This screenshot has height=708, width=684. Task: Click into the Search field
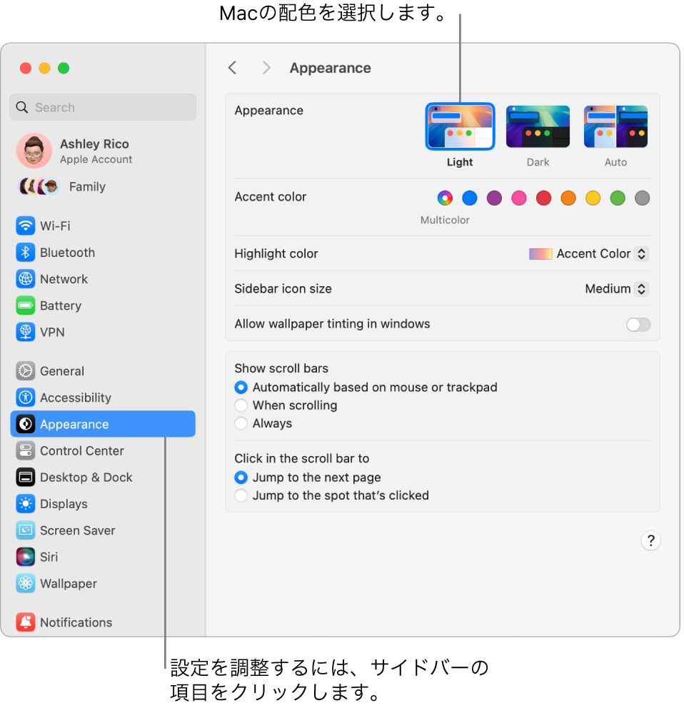103,107
